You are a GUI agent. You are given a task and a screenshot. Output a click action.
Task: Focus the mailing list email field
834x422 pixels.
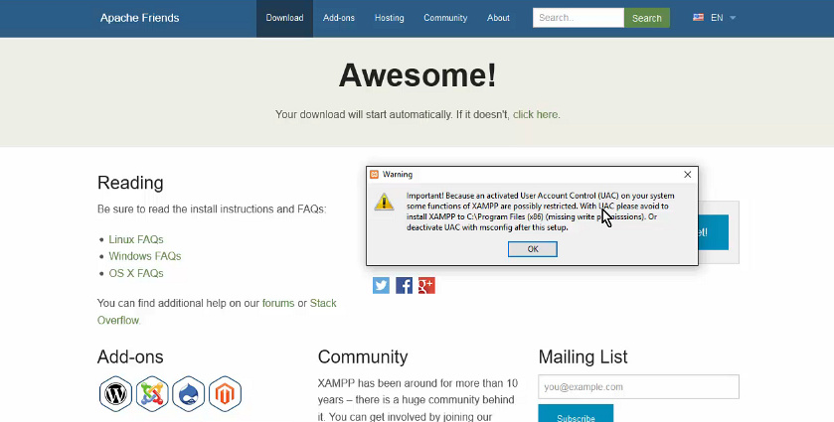pos(638,387)
